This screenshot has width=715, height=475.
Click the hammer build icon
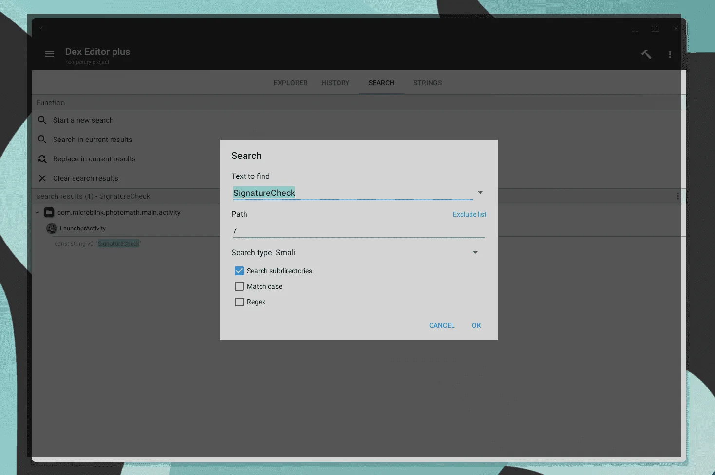646,54
